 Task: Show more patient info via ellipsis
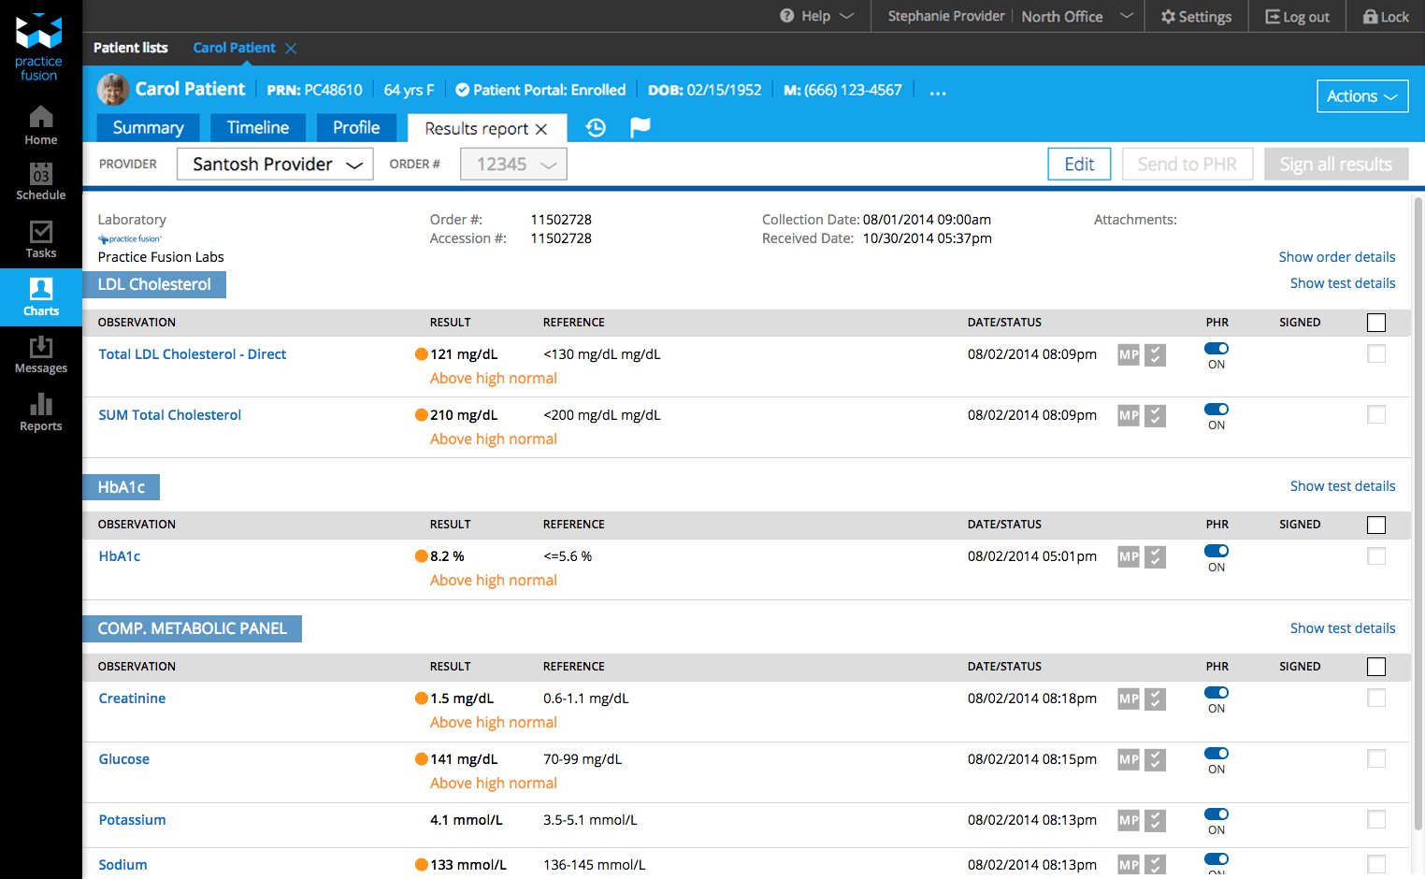938,93
